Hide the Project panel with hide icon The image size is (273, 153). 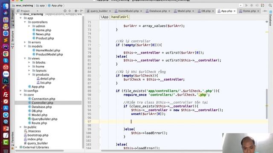pyautogui.click(x=81, y=11)
